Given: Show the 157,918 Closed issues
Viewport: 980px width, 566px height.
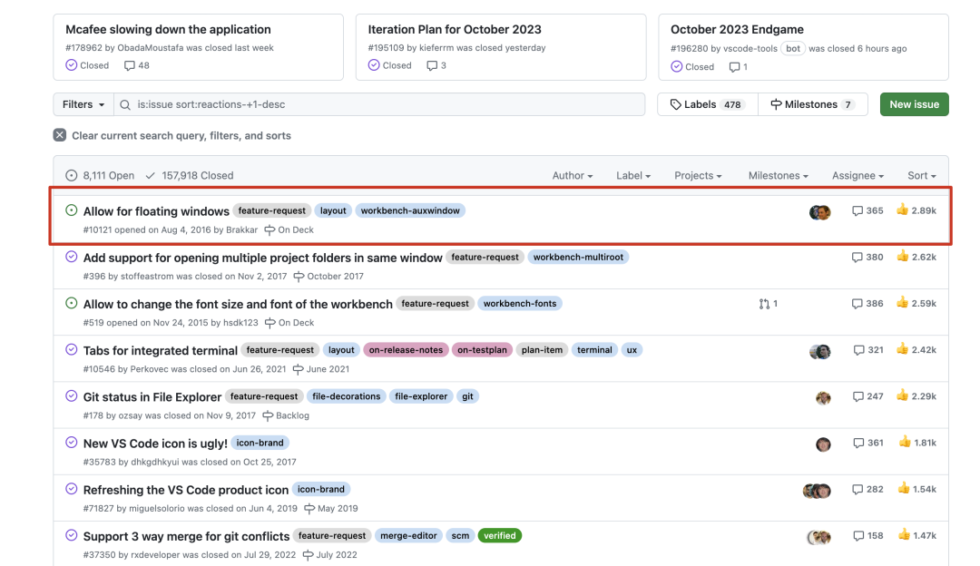Looking at the screenshot, I should (190, 176).
